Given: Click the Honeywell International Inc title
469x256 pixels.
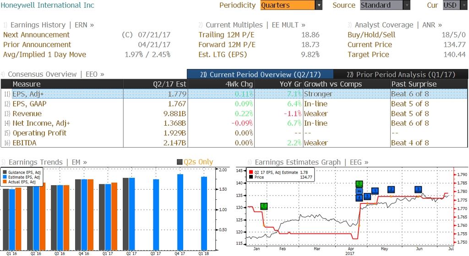Looking at the screenshot, I should [x=48, y=5].
